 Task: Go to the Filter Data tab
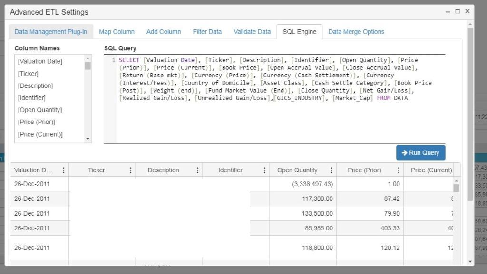pos(207,32)
